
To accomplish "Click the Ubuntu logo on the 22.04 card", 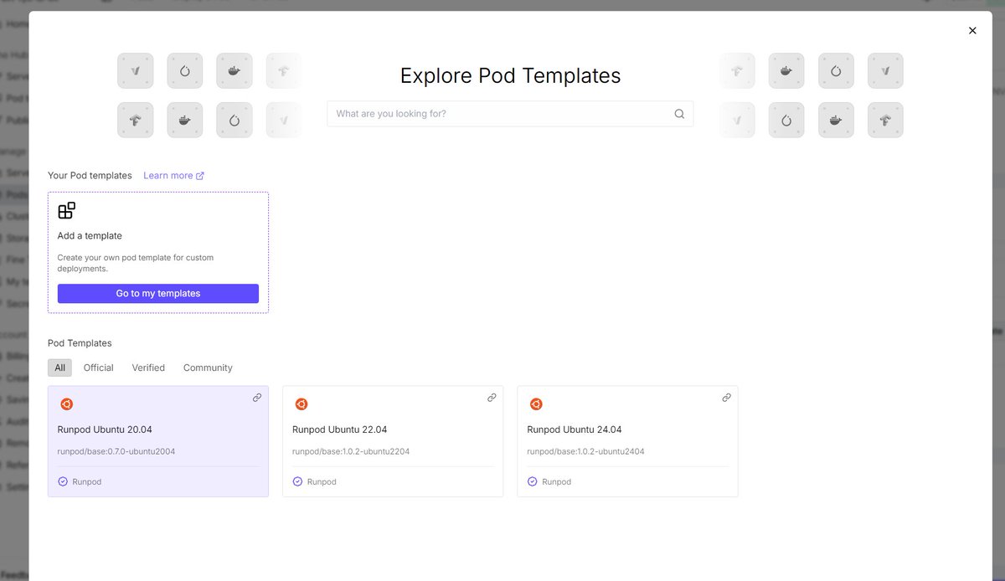I will tap(301, 404).
